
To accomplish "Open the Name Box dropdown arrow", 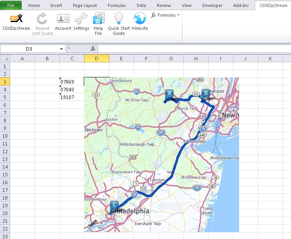I will (61, 49).
